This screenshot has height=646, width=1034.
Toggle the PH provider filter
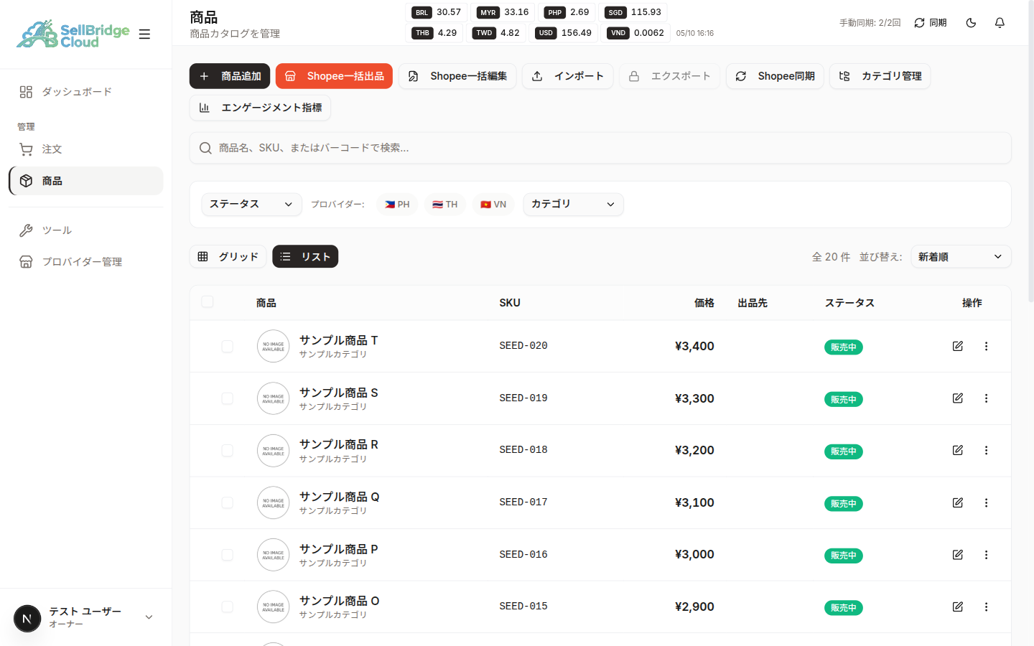click(x=397, y=205)
